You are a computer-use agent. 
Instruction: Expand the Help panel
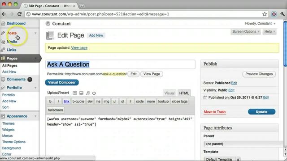tap(270, 32)
